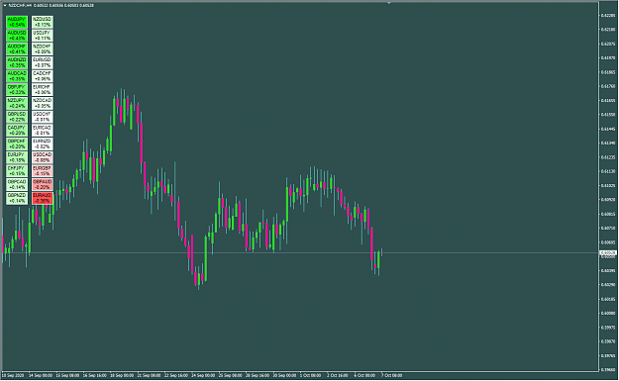Click the chart menu triangle beside NZDCHF

pos(5,6)
